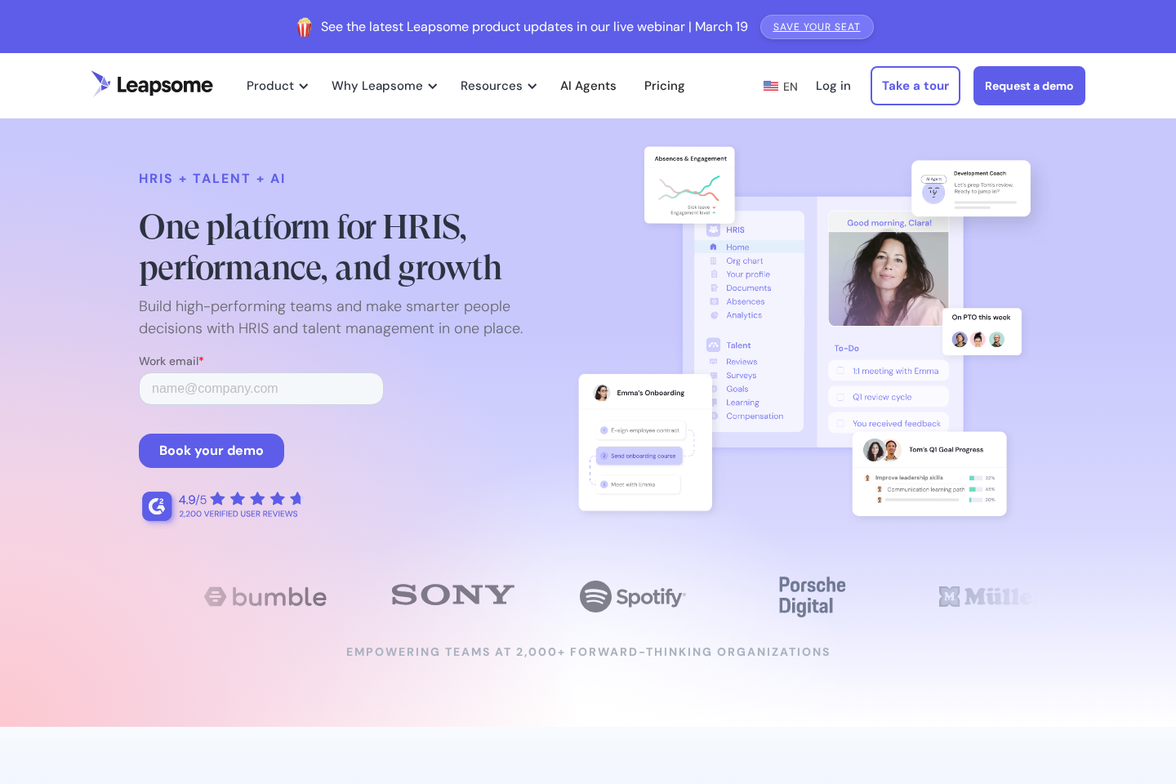Click the SONY logo

pyautogui.click(x=453, y=595)
